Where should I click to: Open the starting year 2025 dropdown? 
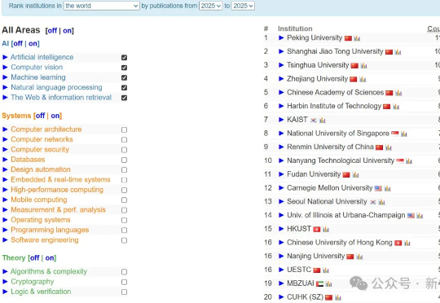(210, 6)
